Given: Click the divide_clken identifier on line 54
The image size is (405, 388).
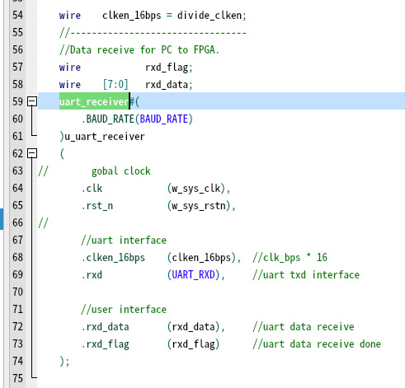Looking at the screenshot, I should click(x=210, y=15).
